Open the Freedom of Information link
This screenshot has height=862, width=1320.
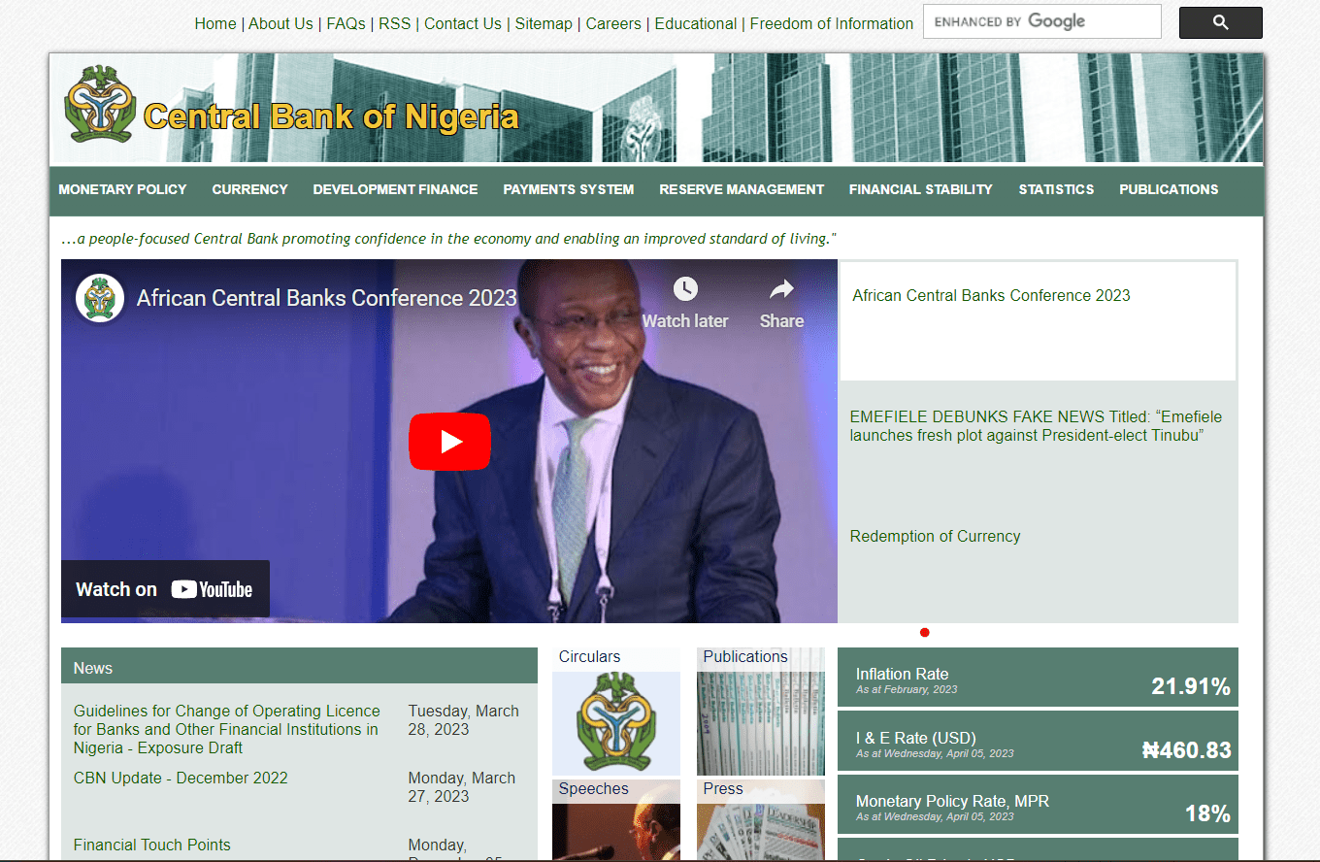click(832, 23)
